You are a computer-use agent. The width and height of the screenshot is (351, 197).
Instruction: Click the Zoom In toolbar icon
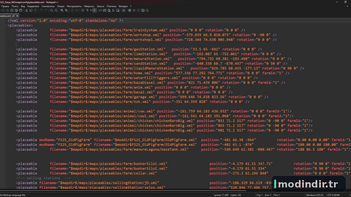pos(62,10)
